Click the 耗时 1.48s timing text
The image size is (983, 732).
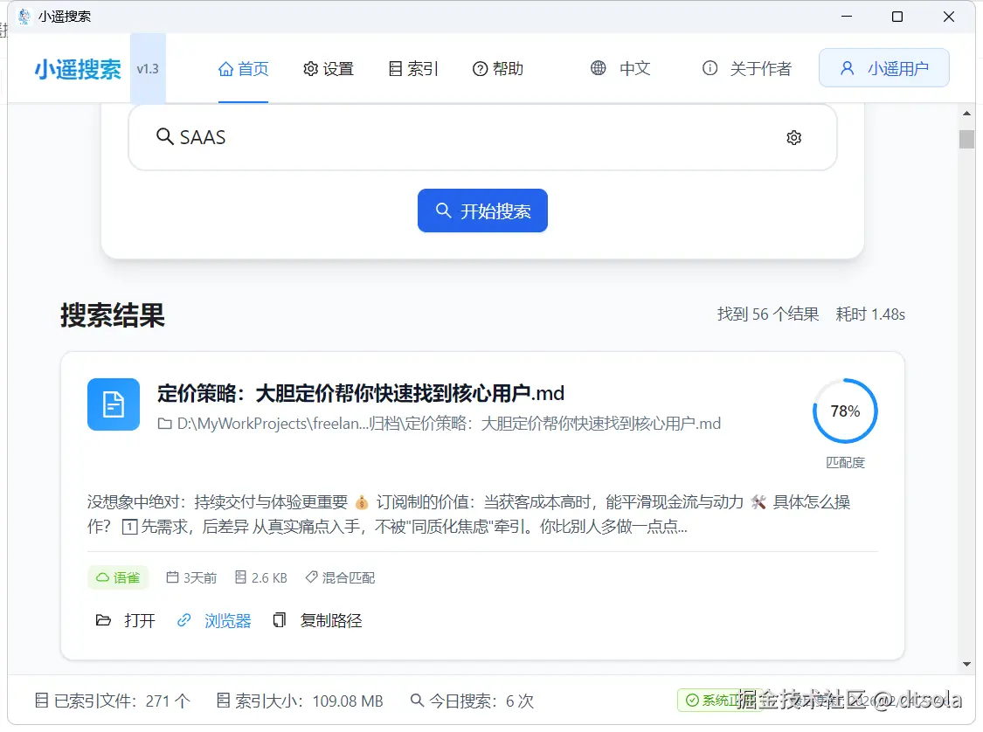click(870, 314)
